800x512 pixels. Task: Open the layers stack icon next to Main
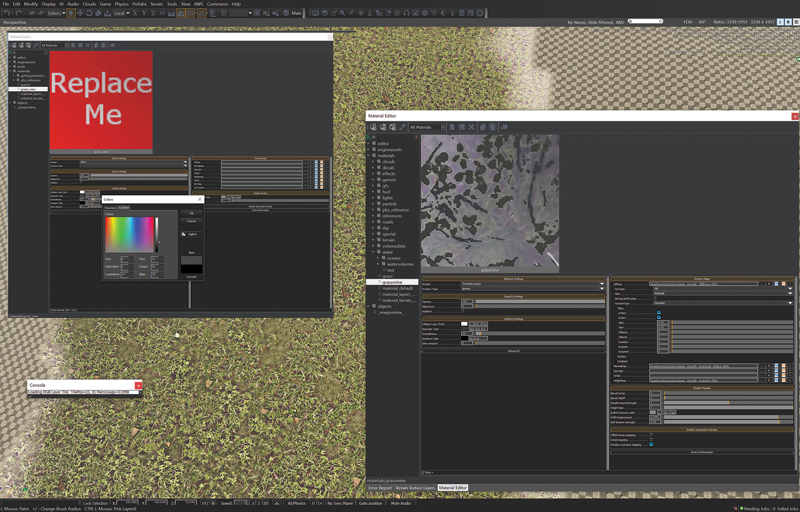coord(286,13)
